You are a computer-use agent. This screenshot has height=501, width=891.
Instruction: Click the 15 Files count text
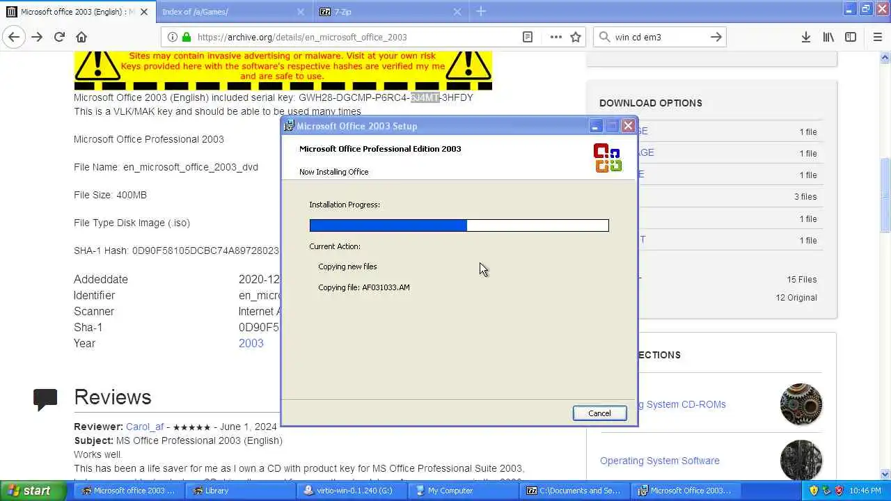click(x=802, y=280)
